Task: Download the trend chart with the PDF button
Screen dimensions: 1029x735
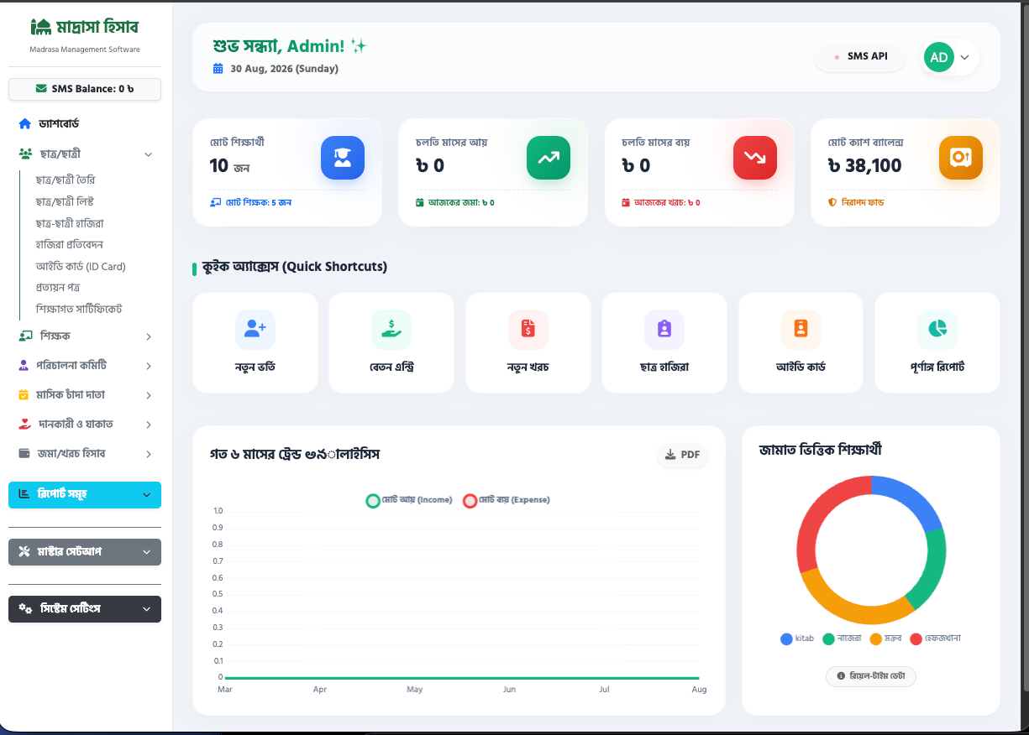Action: pos(682,455)
